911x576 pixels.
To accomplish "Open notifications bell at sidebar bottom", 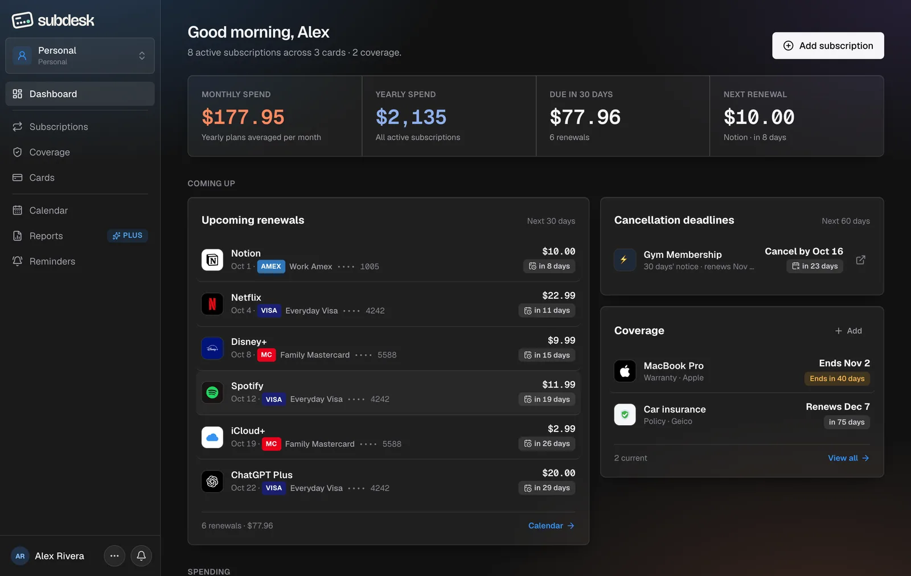I will pyautogui.click(x=141, y=556).
